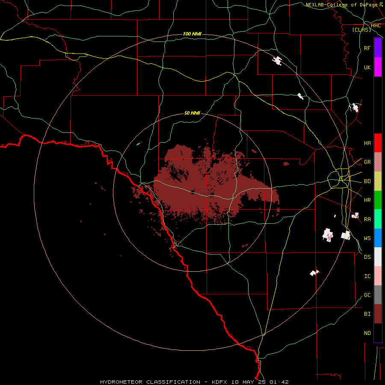Image resolution: width=385 pixels, height=385 pixels.
Task: Select the gray GC legend swatch
Action: click(378, 295)
